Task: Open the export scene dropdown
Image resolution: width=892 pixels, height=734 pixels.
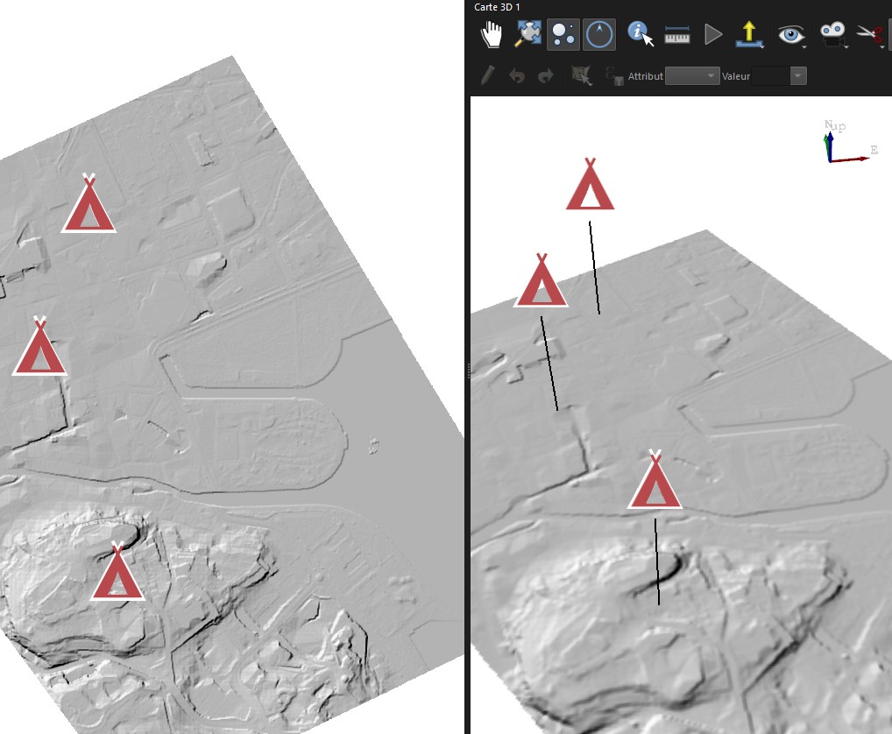Action: coord(749,35)
